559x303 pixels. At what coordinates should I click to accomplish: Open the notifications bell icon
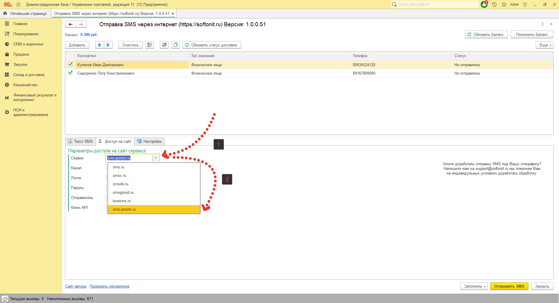(484, 4)
